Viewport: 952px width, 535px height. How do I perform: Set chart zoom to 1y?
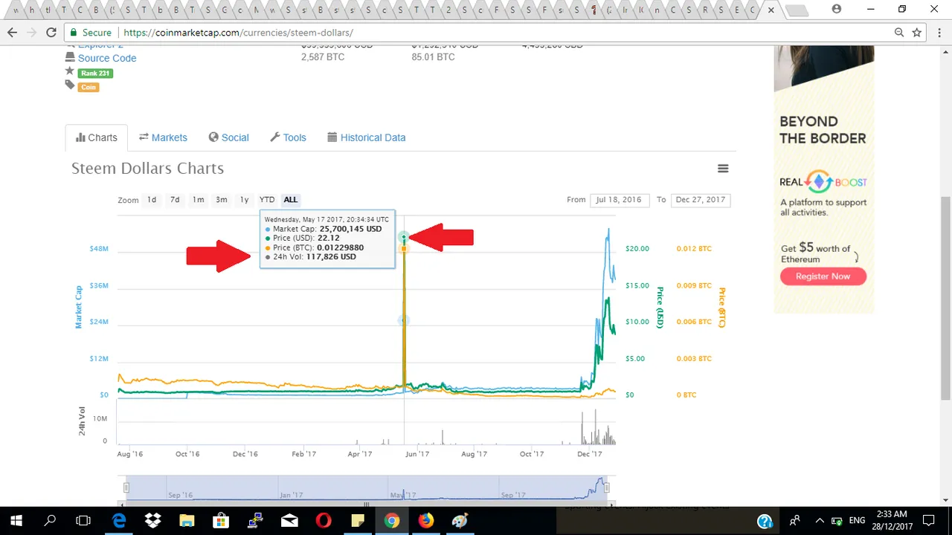[244, 199]
